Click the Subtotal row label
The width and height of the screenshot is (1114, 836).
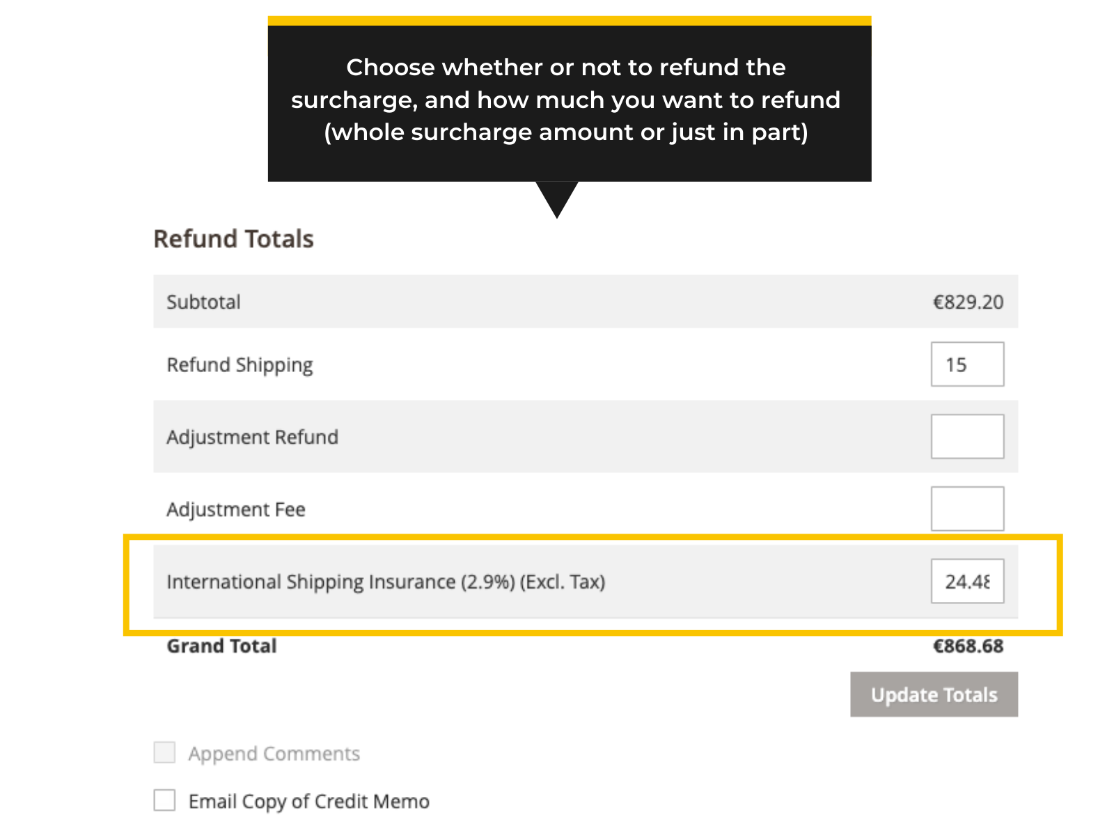(203, 302)
